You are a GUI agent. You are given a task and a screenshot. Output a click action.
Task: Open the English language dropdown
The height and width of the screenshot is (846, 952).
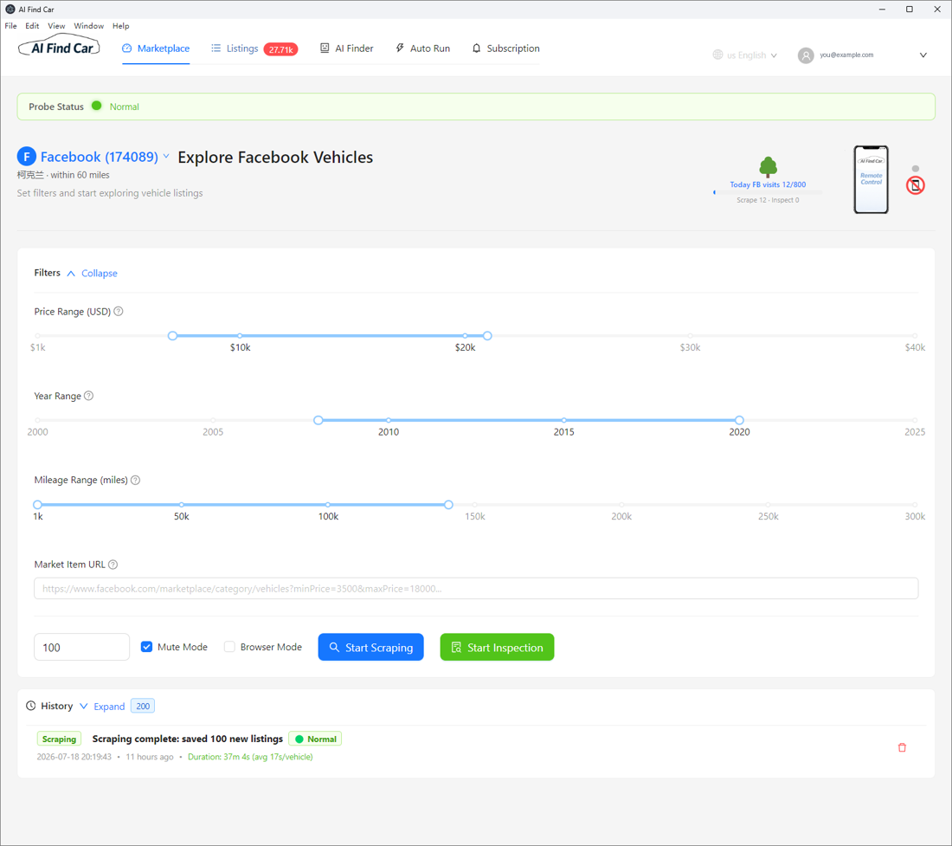pos(745,55)
